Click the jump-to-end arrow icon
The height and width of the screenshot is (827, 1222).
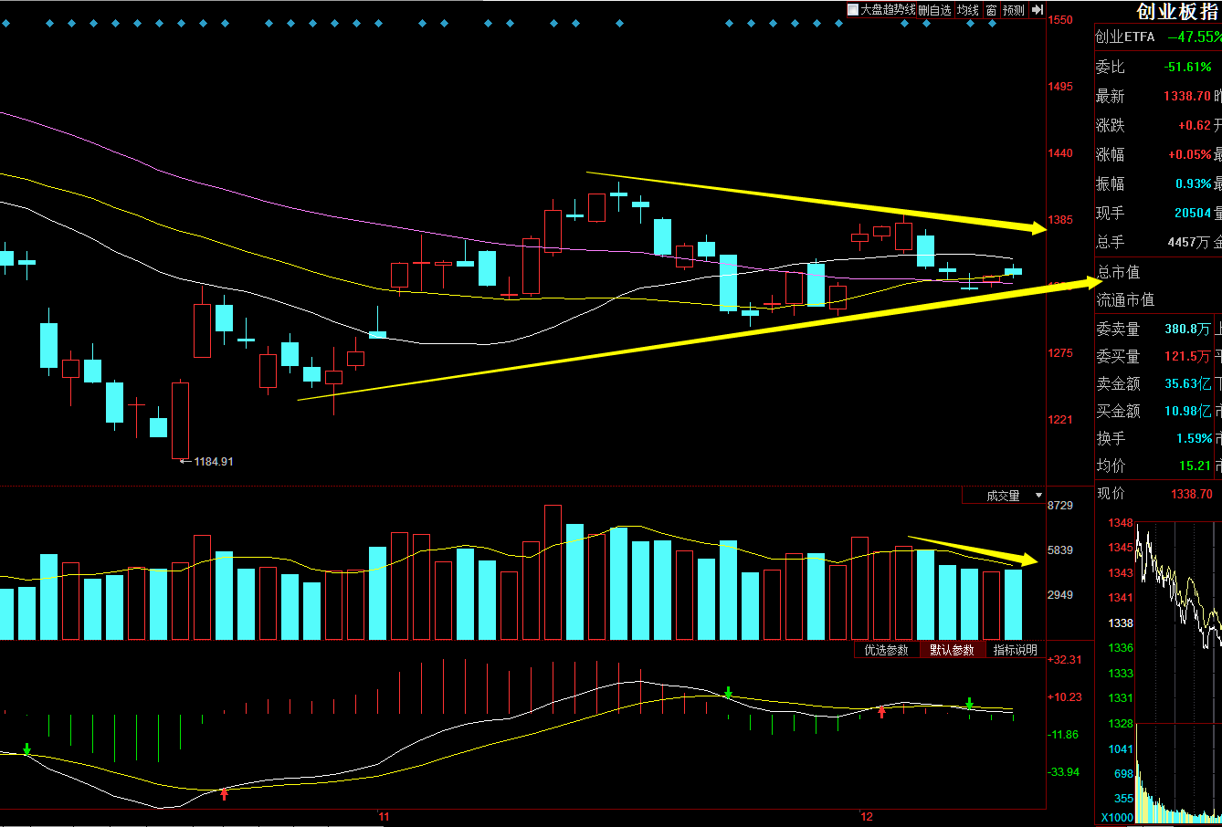point(1038,10)
